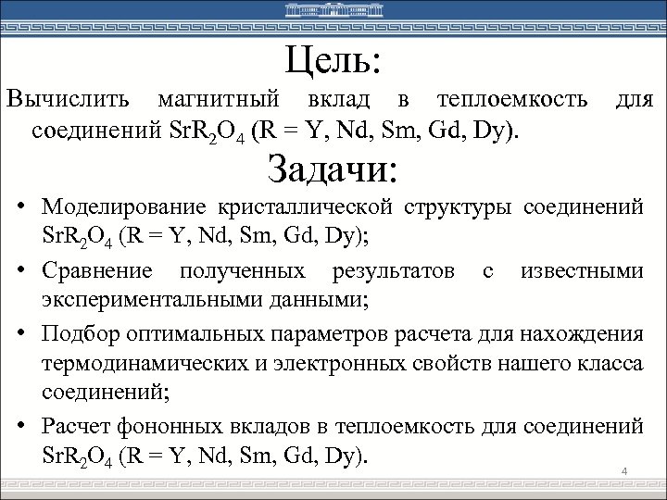
Task: Click the word "магнитный" in the goal sentence
Action: (x=219, y=99)
